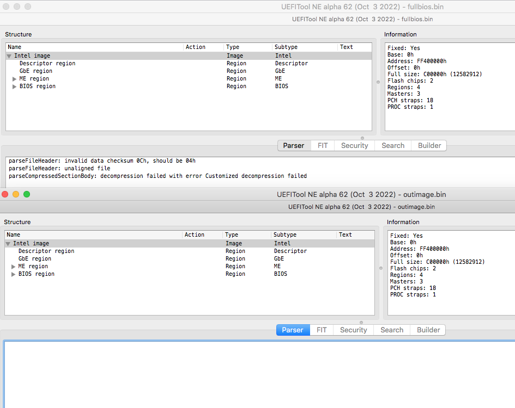Image resolution: width=515 pixels, height=408 pixels.
Task: Open Search tab in fullbios.bin window
Action: pos(393,146)
